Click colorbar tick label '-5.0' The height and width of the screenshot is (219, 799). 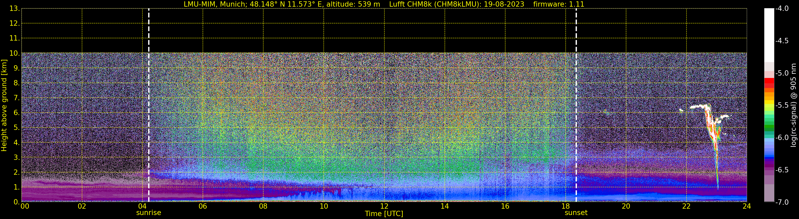(782, 73)
